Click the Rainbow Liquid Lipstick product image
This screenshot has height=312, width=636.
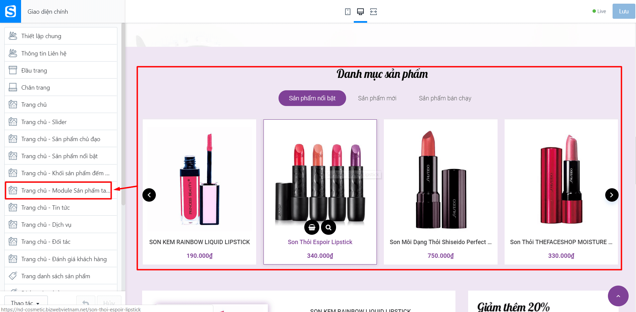200,179
